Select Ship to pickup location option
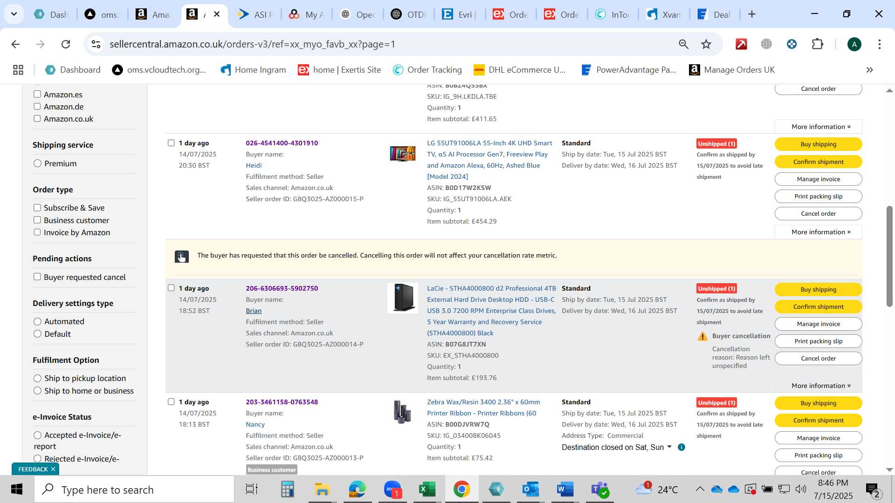 click(38, 378)
